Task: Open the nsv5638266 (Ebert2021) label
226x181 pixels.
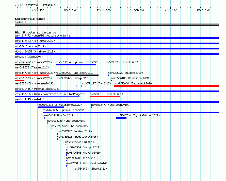Action: click(121, 62)
